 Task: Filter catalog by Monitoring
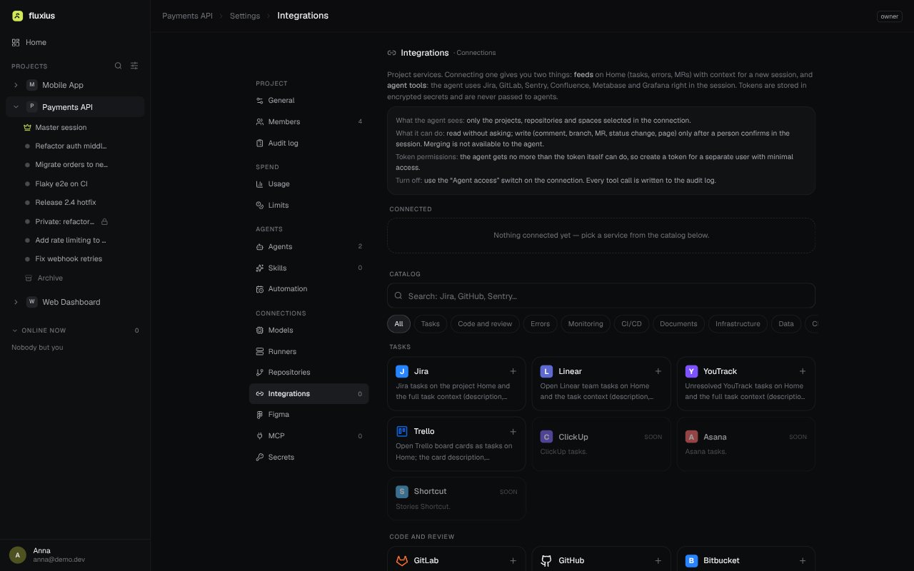tap(586, 324)
